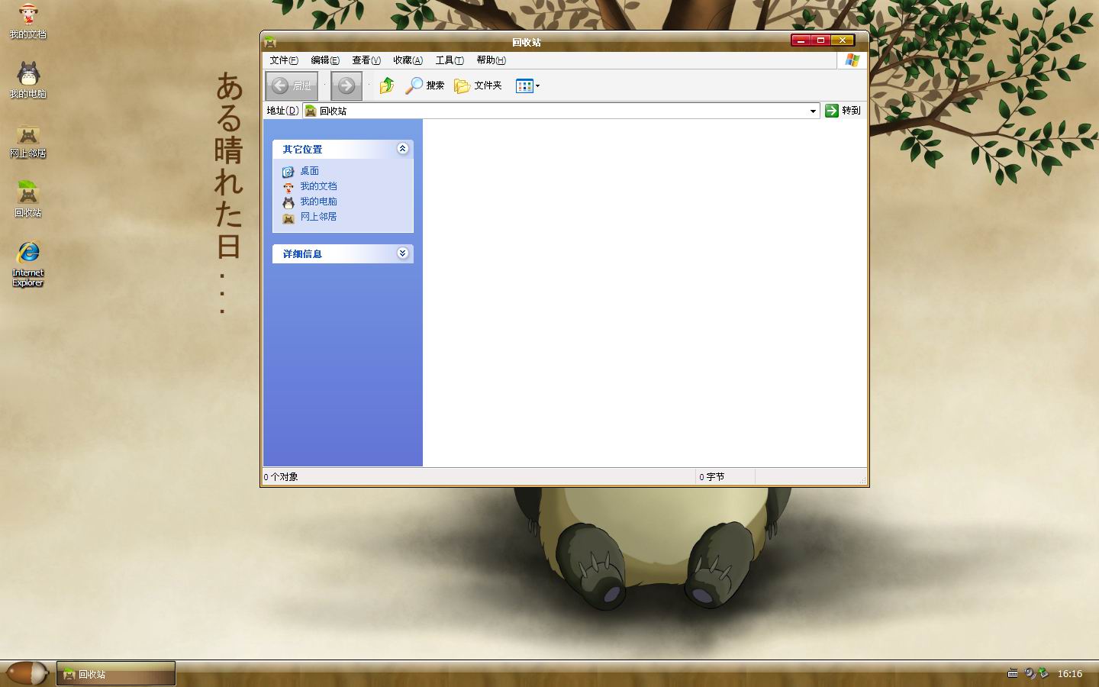Click the Forward arrow button
This screenshot has width=1099, height=687.
click(x=346, y=85)
